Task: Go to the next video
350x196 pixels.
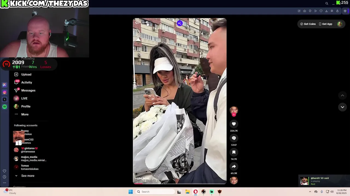Action: coord(342,107)
